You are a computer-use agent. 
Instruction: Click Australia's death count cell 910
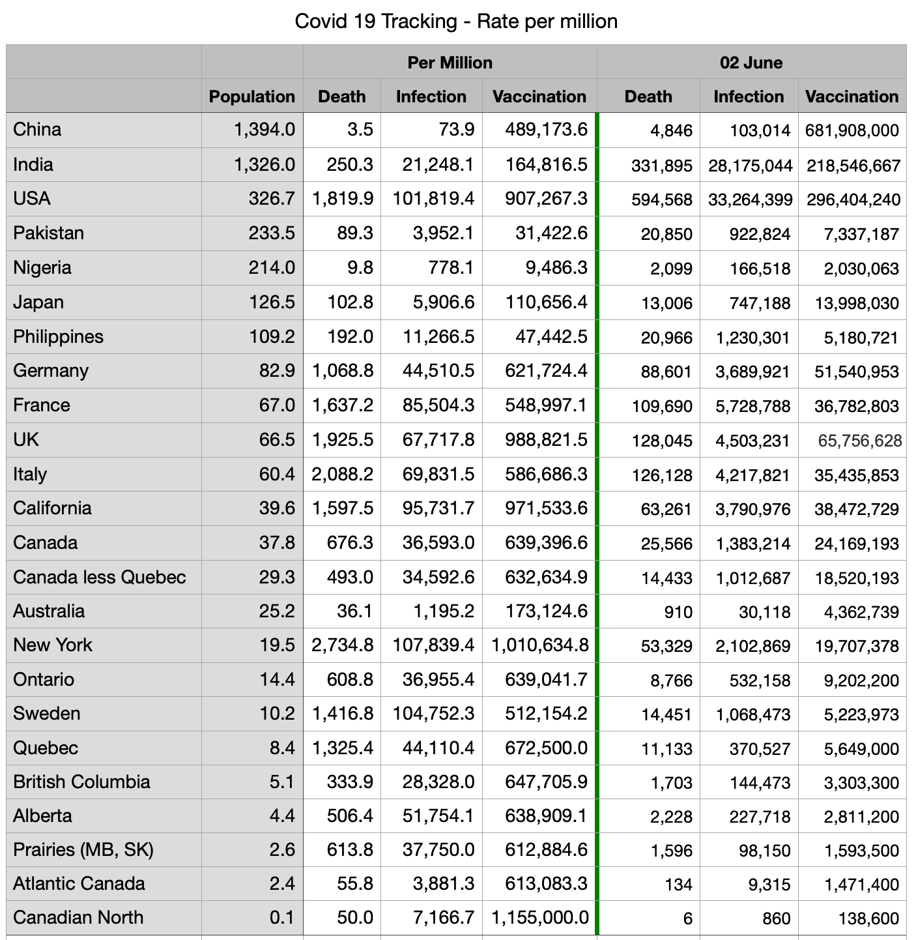pyautogui.click(x=678, y=613)
